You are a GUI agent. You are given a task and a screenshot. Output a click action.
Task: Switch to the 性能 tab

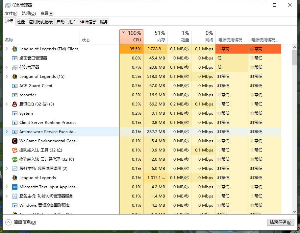pos(21,22)
